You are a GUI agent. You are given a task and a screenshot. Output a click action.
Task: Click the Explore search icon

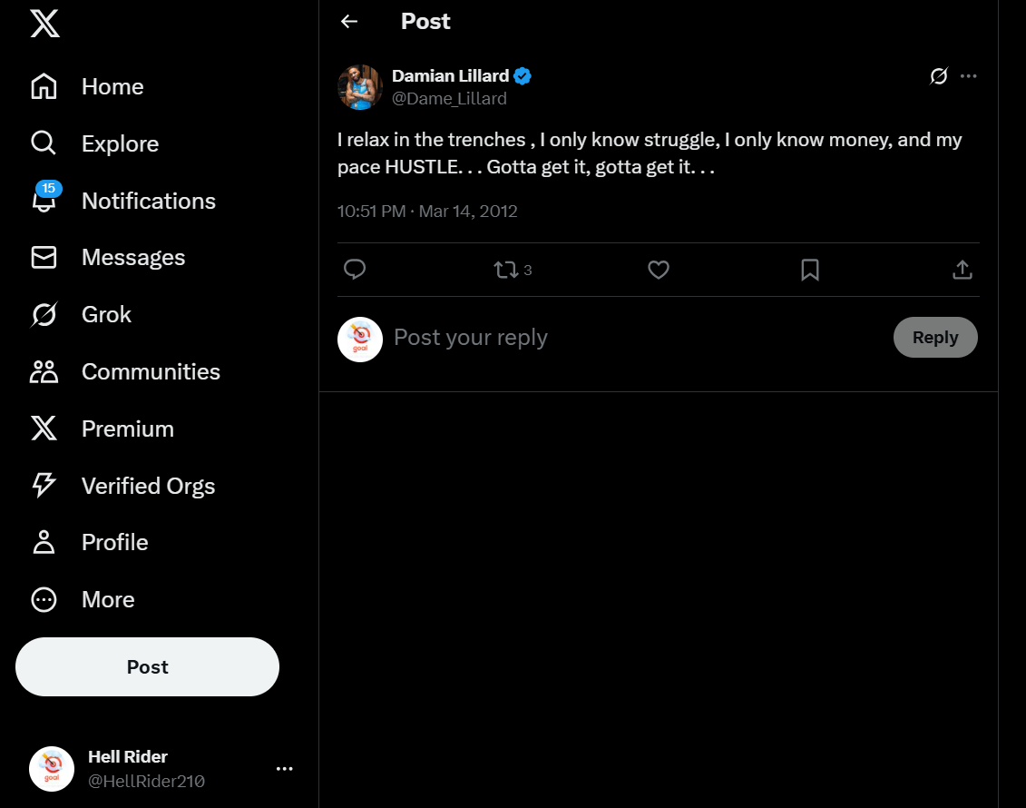tap(44, 143)
